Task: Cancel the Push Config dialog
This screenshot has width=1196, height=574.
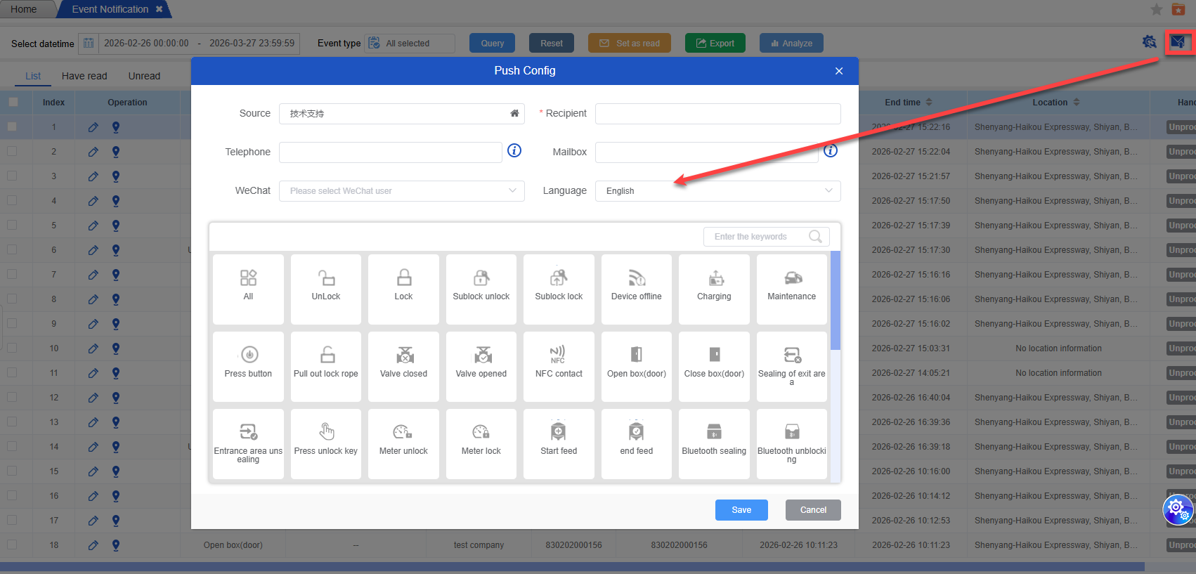Action: [x=813, y=510]
